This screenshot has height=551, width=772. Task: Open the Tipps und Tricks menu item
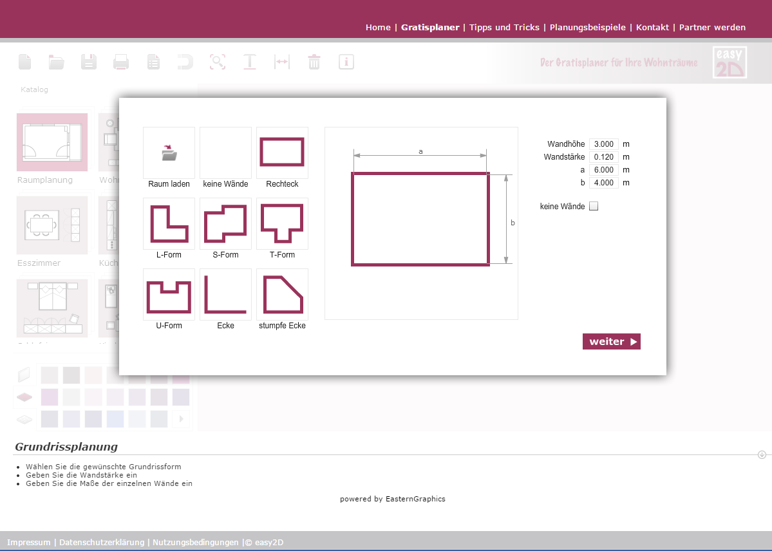(x=504, y=28)
